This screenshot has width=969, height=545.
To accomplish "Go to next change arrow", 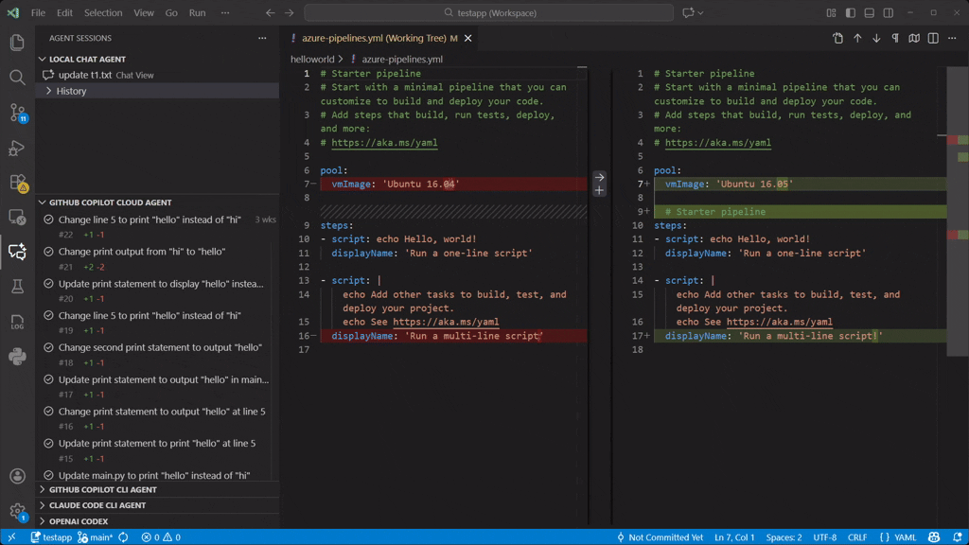I will tap(876, 38).
